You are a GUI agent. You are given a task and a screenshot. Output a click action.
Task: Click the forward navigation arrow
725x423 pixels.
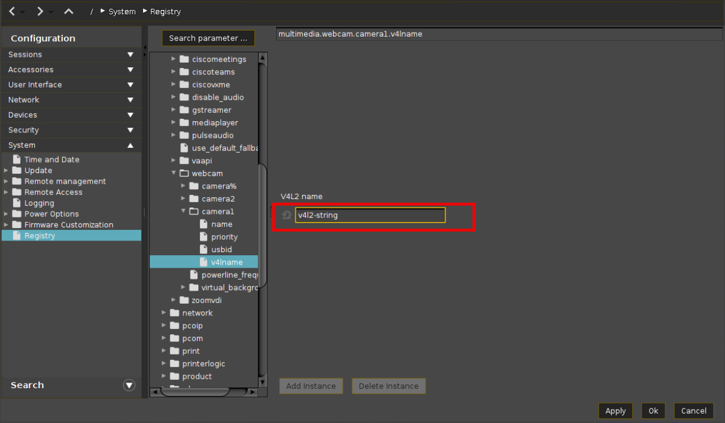[x=40, y=11]
